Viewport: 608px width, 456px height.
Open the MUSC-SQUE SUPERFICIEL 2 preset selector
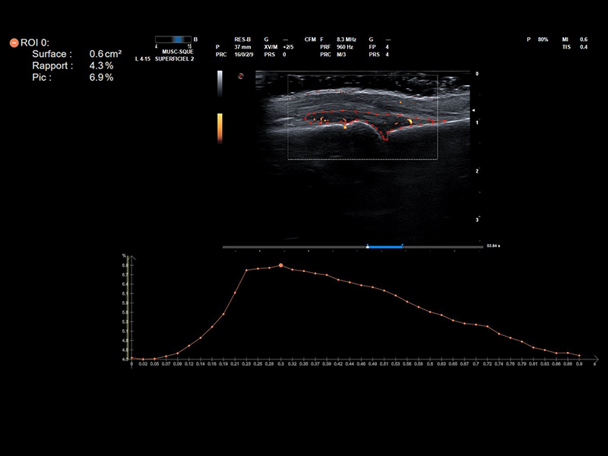[x=175, y=55]
